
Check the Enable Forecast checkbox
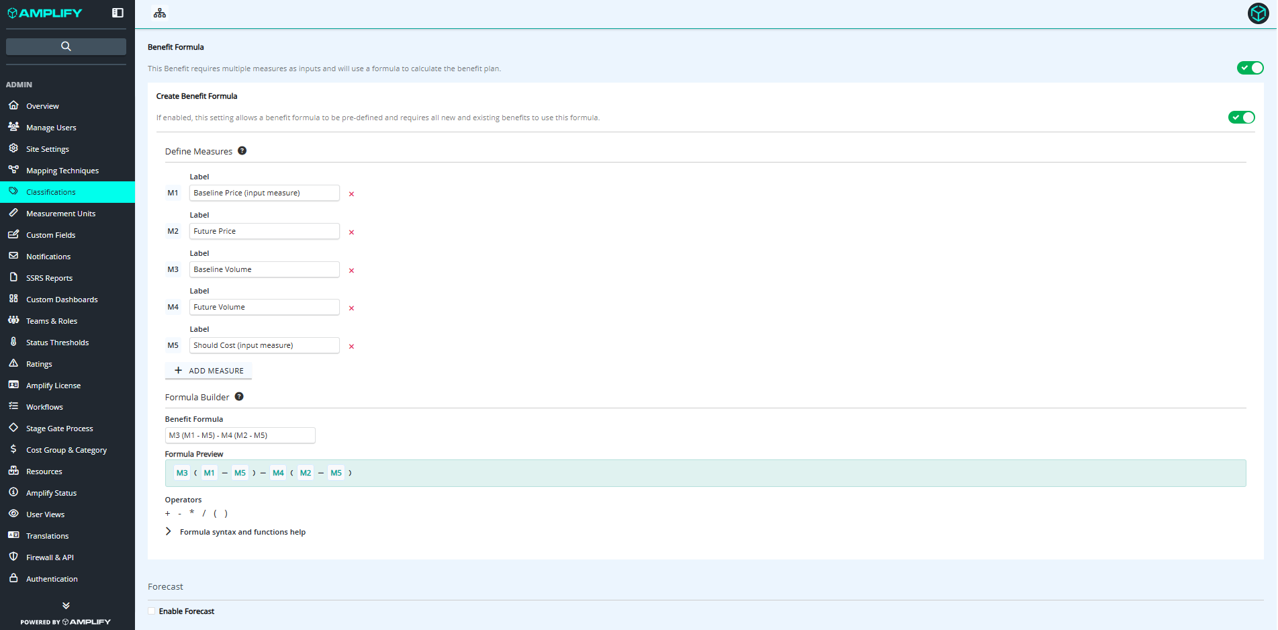click(152, 611)
